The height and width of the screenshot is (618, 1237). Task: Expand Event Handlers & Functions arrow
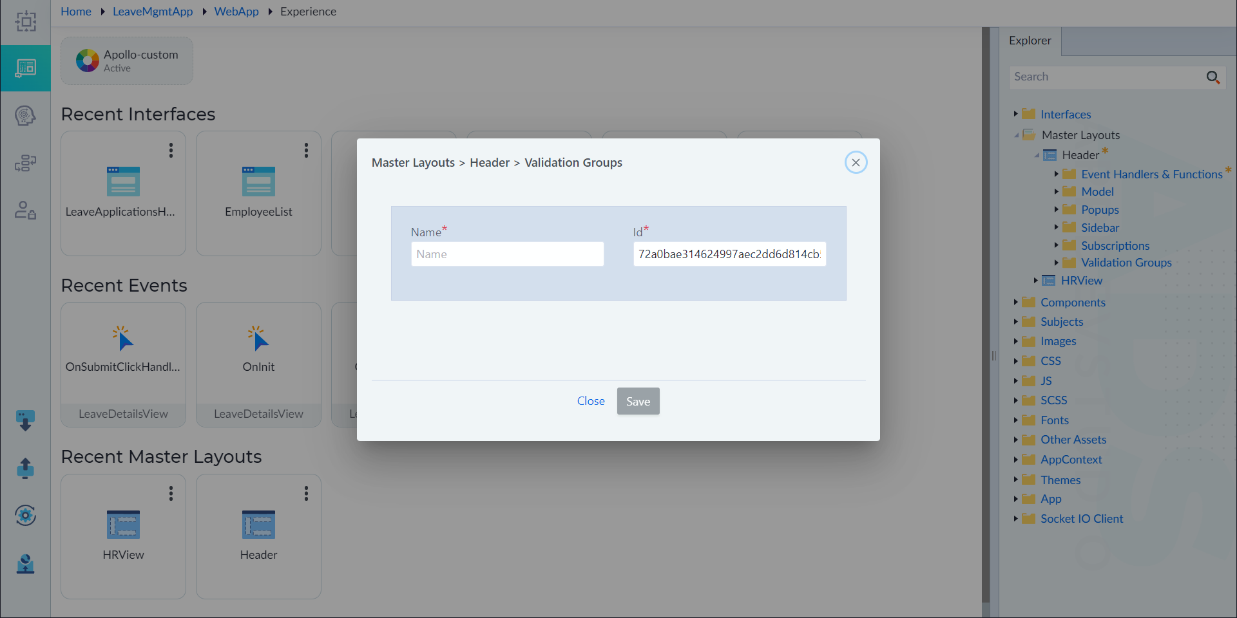click(1056, 174)
